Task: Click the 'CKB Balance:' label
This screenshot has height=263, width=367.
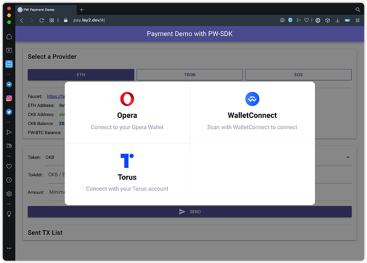Action: coord(41,123)
